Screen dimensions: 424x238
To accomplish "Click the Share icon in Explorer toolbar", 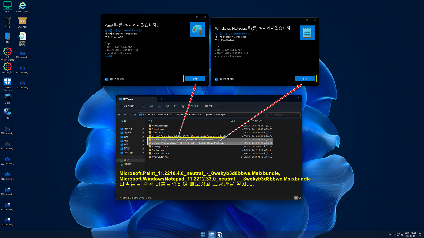I will pyautogui.click(x=175, y=106).
